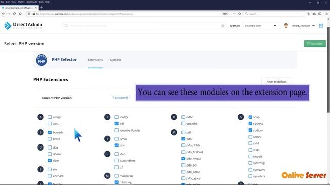The height and width of the screenshot is (185, 330).
Task: Uncheck the dom extension
Action: (x=49, y=160)
